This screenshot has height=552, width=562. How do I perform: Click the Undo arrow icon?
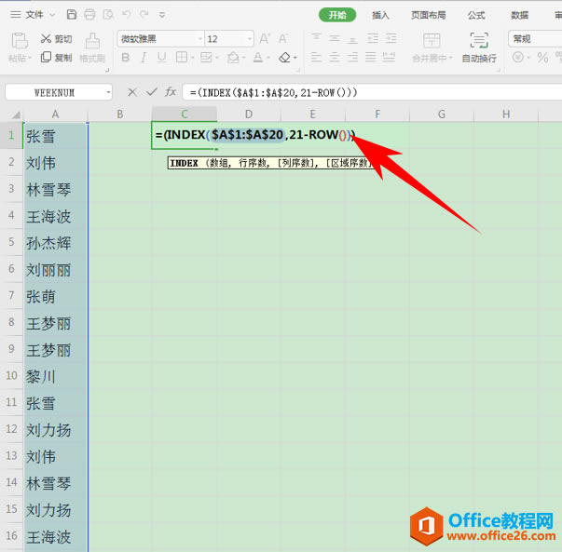126,14
